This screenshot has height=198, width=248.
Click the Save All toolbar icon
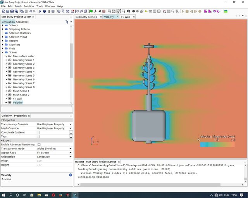coord(16,11)
